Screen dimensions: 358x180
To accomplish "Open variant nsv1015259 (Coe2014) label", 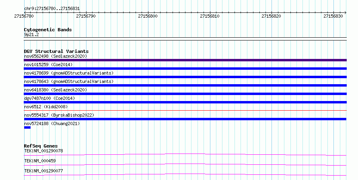I will point(48,65).
